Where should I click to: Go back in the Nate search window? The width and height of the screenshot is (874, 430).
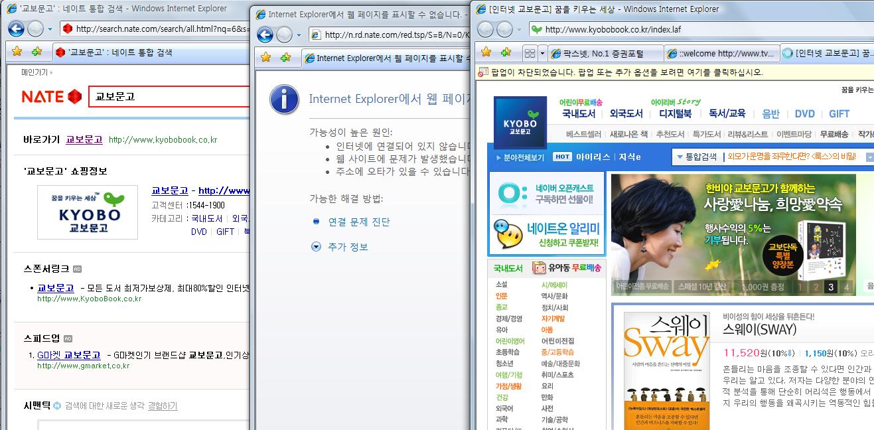[16, 29]
